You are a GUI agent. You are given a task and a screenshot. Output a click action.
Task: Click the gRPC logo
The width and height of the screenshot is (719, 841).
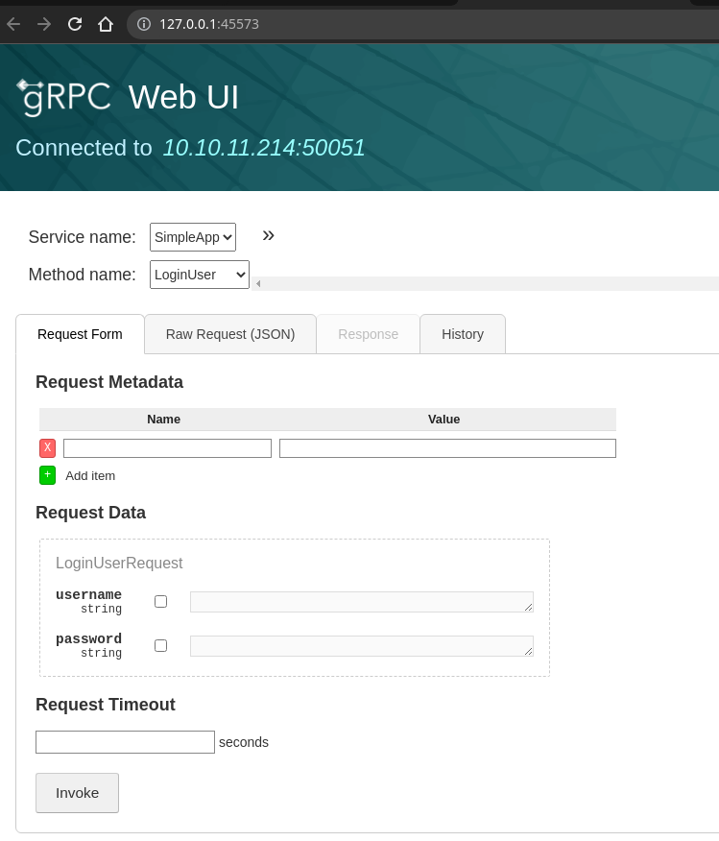[x=63, y=97]
